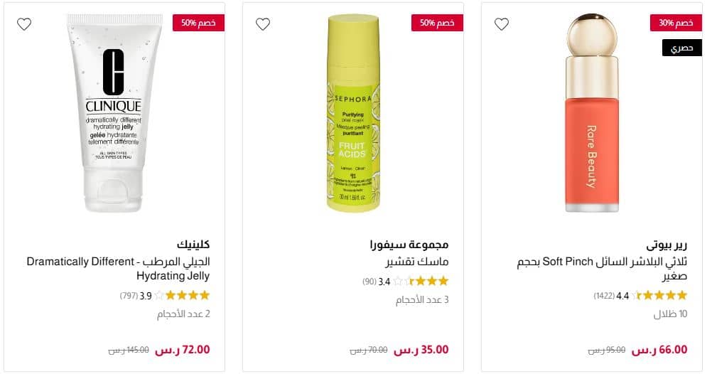707x374 pixels.
Task: Open the Soft Pinch liquid blush title
Action: click(x=602, y=269)
